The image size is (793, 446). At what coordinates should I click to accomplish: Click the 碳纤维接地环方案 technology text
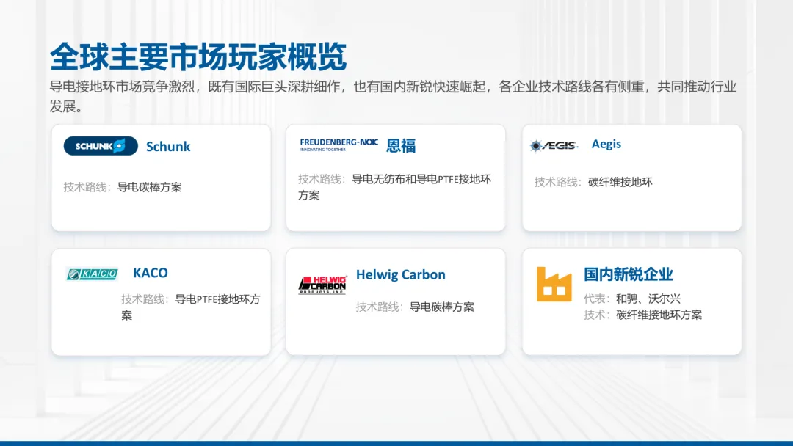pyautogui.click(x=659, y=315)
